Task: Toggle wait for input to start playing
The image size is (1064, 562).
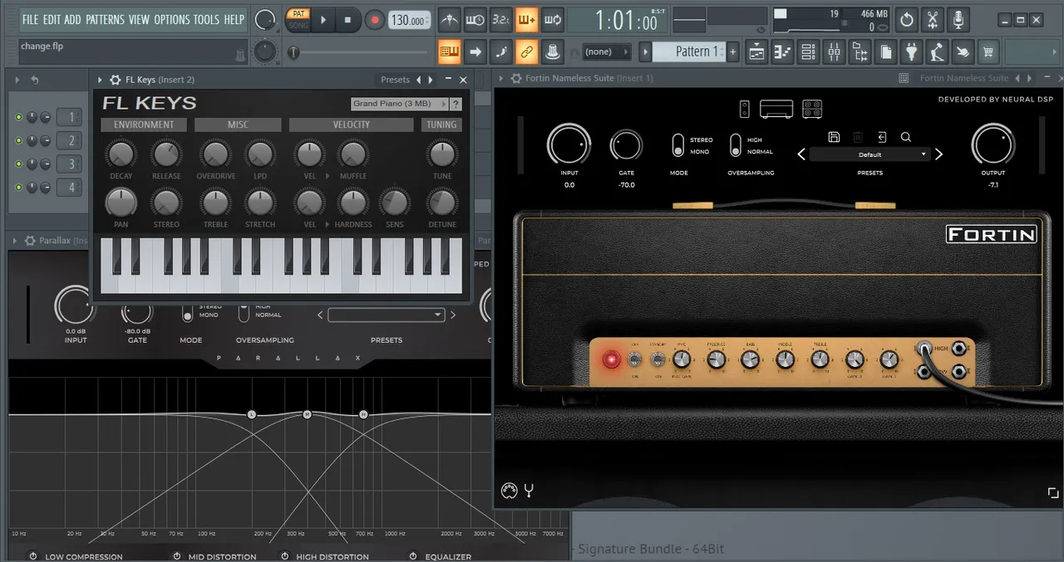Action: click(x=475, y=19)
